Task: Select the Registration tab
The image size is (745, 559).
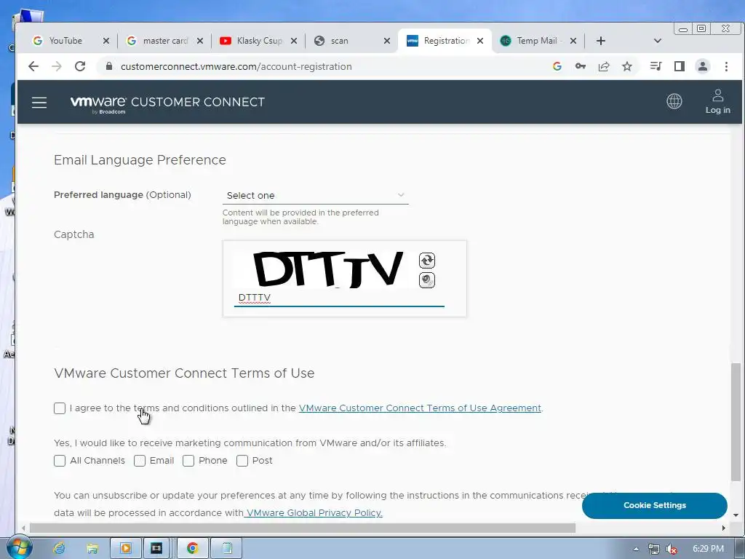Action: coord(446,41)
